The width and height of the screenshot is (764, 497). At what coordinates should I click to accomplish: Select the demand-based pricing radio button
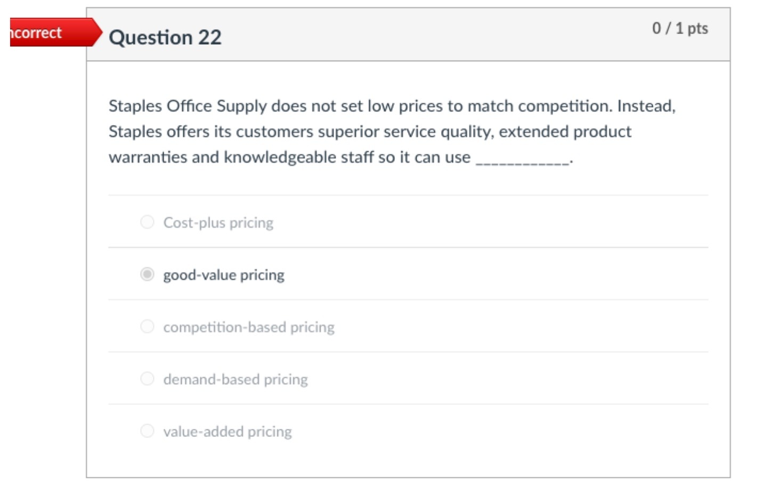point(147,378)
